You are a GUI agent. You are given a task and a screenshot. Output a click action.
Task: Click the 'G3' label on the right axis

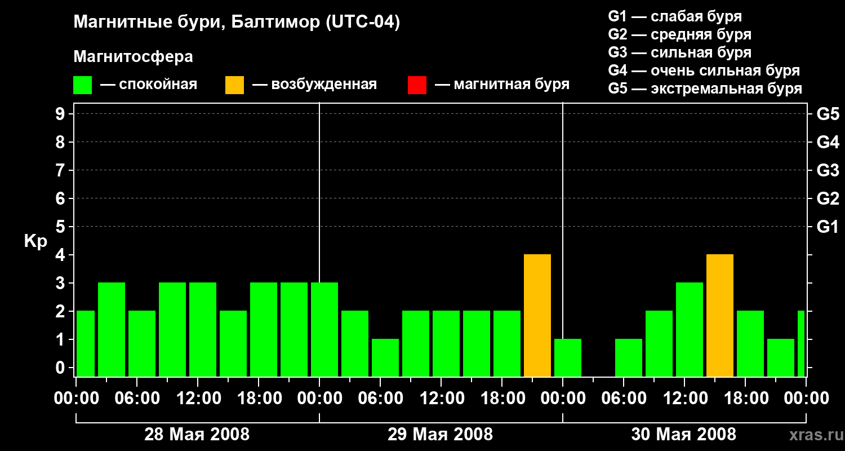(x=828, y=170)
